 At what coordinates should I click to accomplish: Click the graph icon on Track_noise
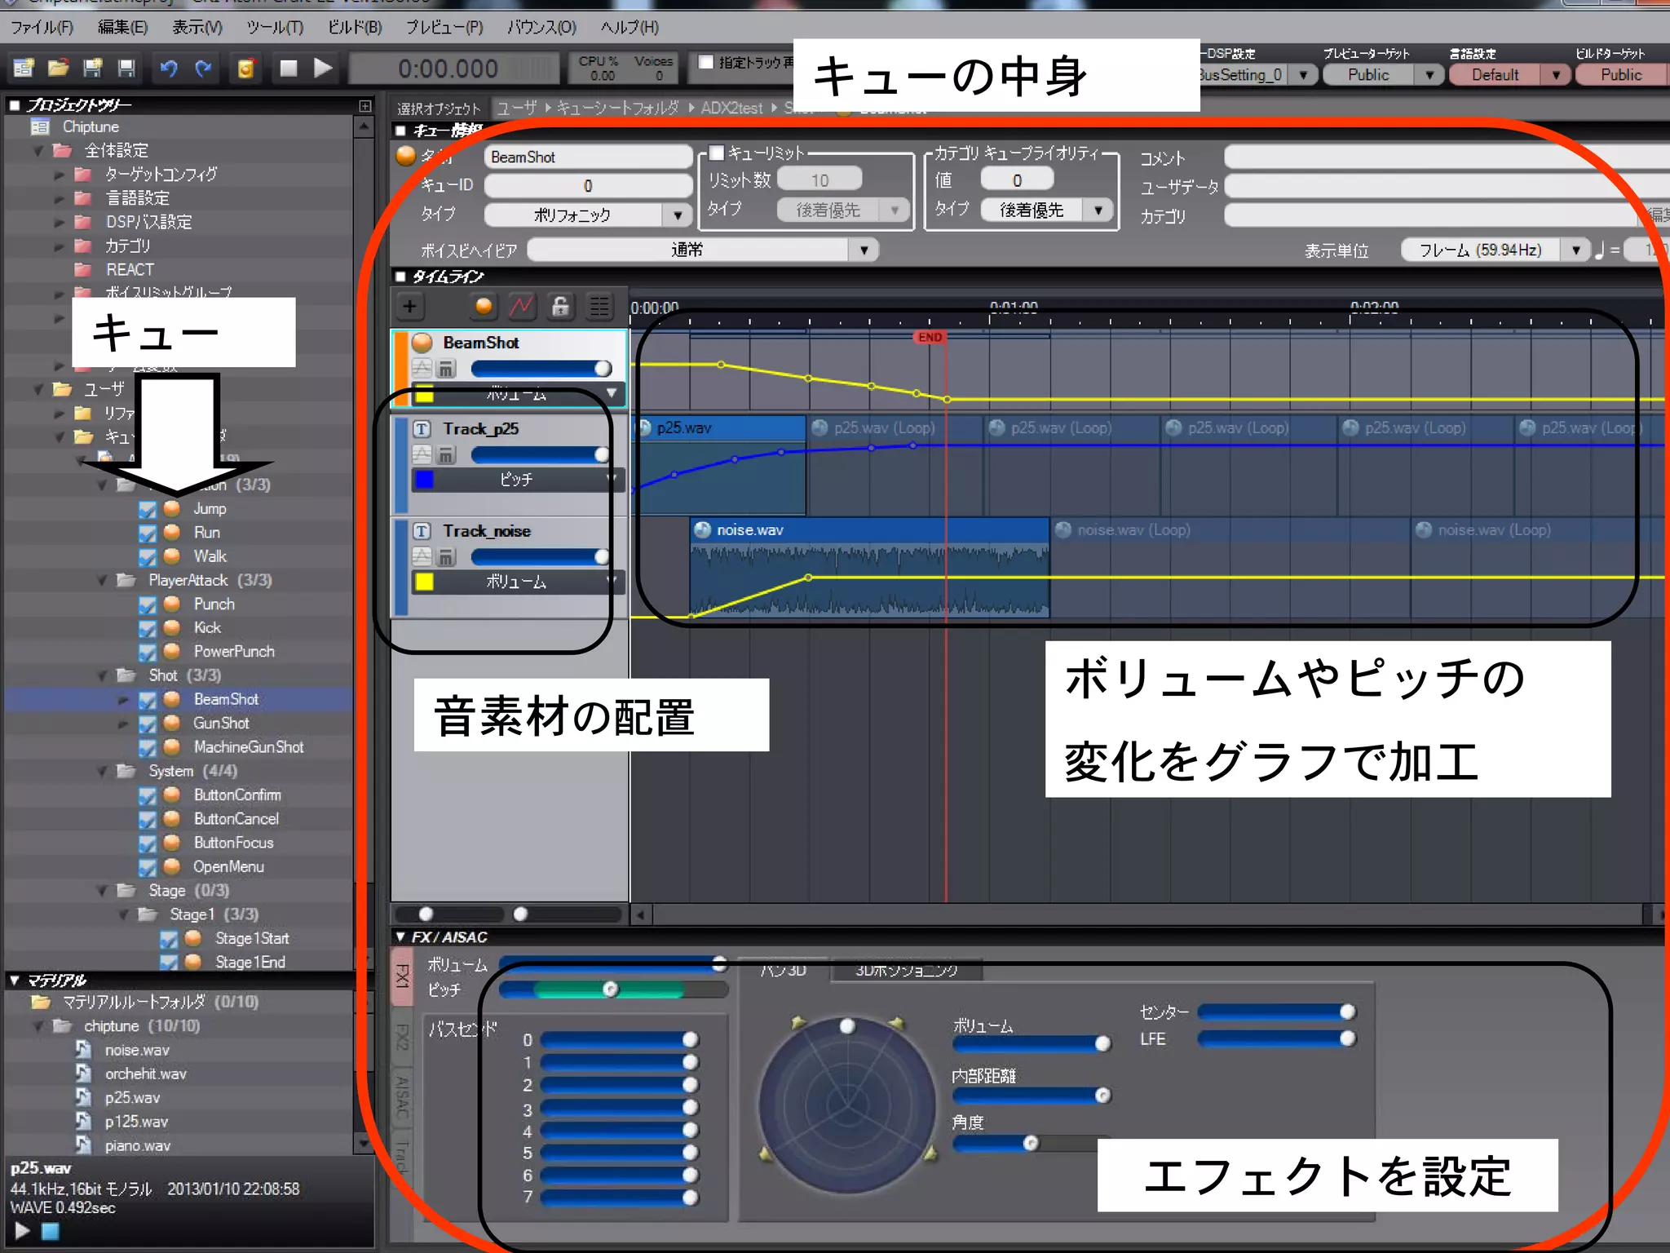click(422, 557)
